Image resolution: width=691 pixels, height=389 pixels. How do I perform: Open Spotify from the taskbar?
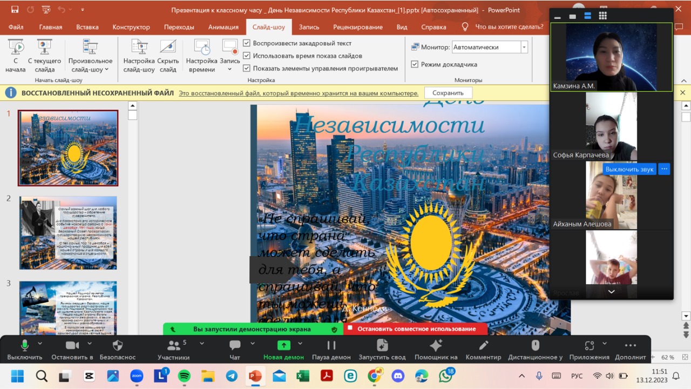(x=184, y=376)
